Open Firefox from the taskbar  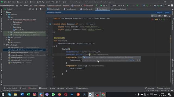pyautogui.click(x=60, y=95)
